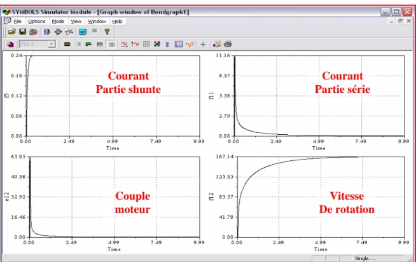Click the document icon left of File menu

click(7, 21)
